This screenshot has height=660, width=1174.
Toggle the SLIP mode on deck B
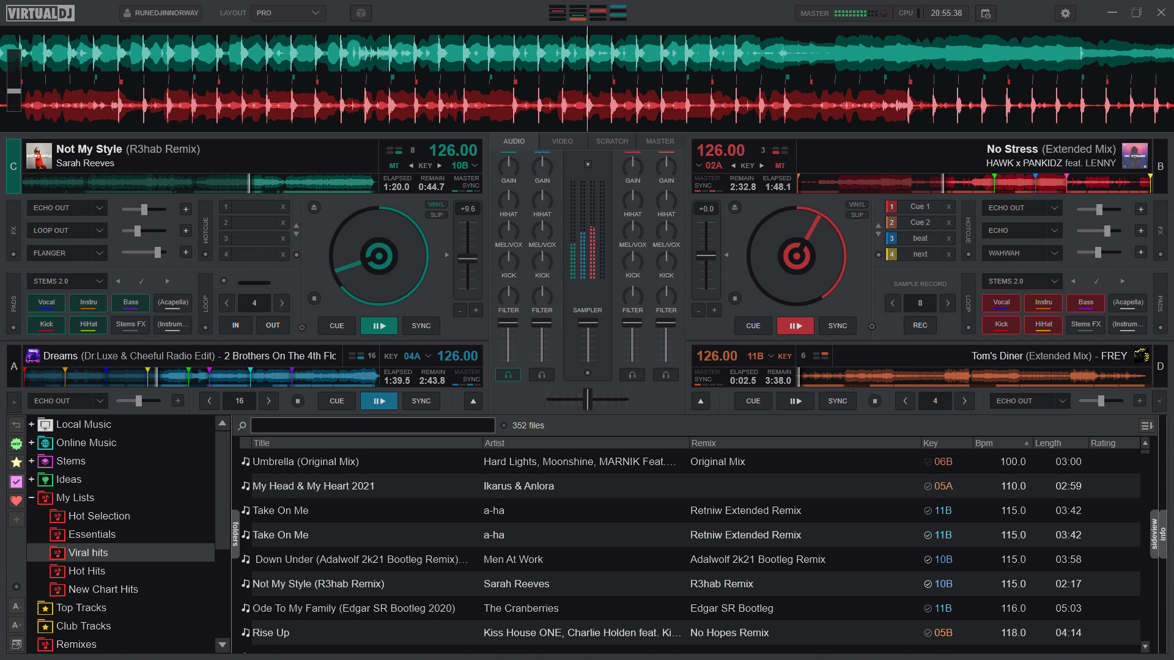(x=857, y=215)
